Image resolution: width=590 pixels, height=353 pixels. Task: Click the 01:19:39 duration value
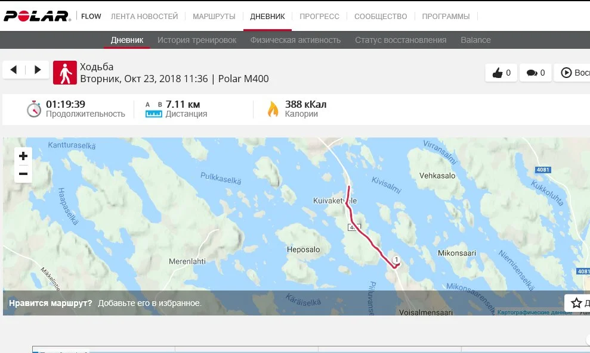click(x=66, y=104)
